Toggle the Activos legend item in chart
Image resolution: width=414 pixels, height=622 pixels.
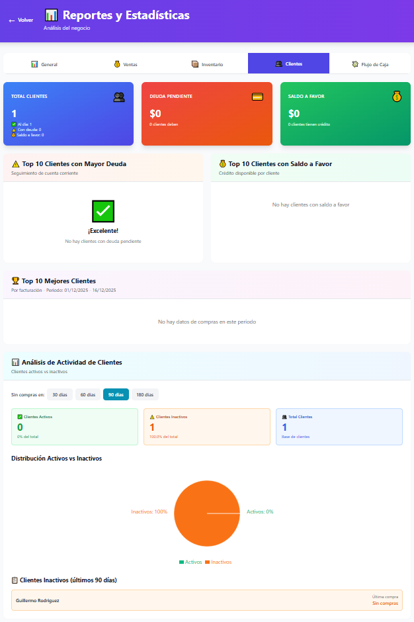coord(190,562)
